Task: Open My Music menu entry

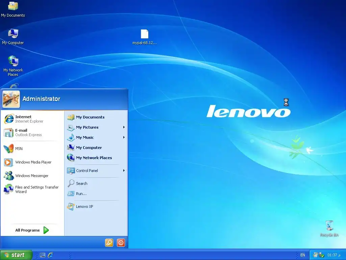Action: pyautogui.click(x=96, y=137)
